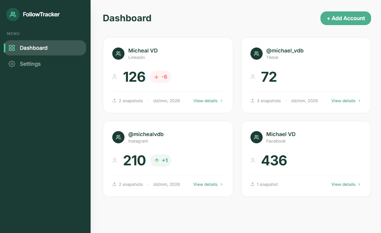
Task: Click chevron after Instagram View details
Action: tap(222, 184)
